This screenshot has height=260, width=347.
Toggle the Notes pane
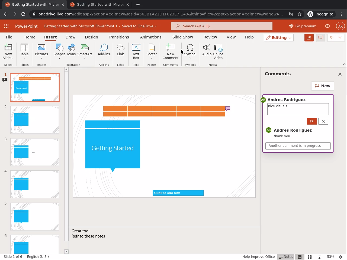pyautogui.click(x=286, y=257)
